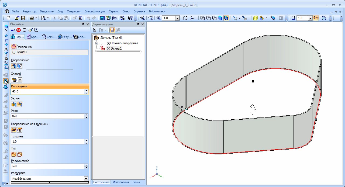
Task: Click the f(x) variables icon
Action: pyautogui.click(x=115, y=18)
